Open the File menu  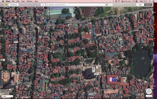tap(13, 1)
